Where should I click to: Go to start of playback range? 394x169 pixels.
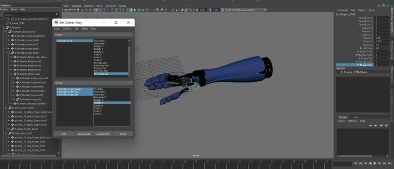pyautogui.click(x=355, y=163)
